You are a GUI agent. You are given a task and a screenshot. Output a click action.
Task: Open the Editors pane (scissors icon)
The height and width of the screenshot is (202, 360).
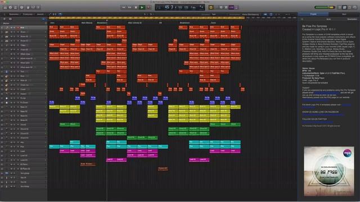[x=38, y=7]
